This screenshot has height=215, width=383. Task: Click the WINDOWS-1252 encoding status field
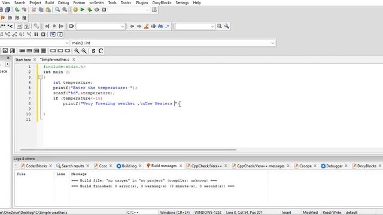[208, 213]
